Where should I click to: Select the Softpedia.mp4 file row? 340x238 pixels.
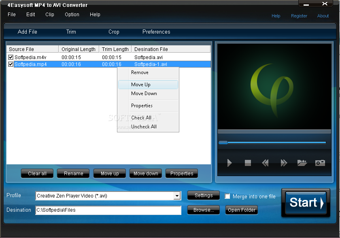[x=108, y=64]
